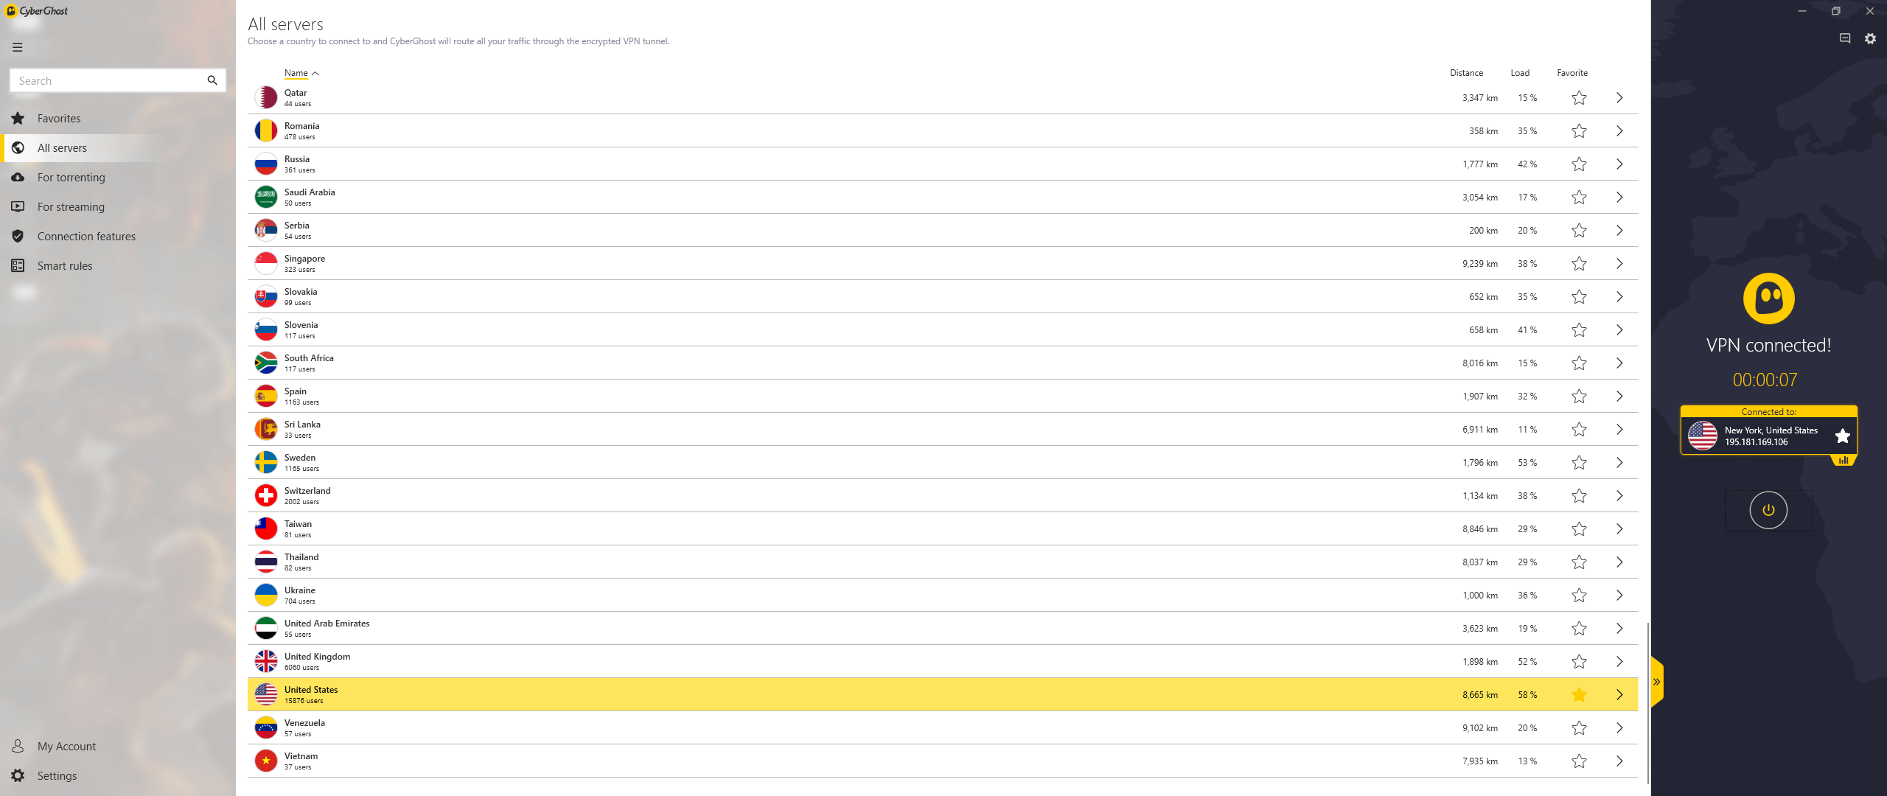Sort servers by Distance column
The height and width of the screenshot is (796, 1887).
1466,73
